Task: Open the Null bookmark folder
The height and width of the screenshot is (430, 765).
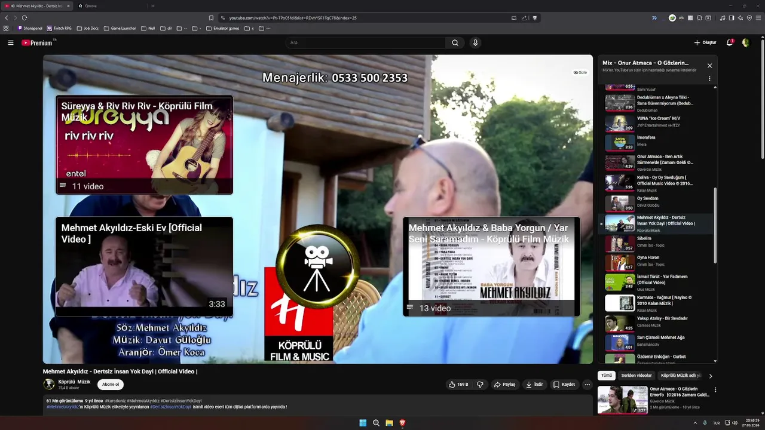Action: 148,28
